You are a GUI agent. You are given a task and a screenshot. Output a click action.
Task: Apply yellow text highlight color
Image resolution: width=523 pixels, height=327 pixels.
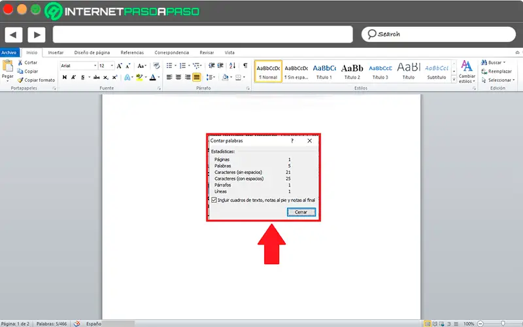[139, 77]
